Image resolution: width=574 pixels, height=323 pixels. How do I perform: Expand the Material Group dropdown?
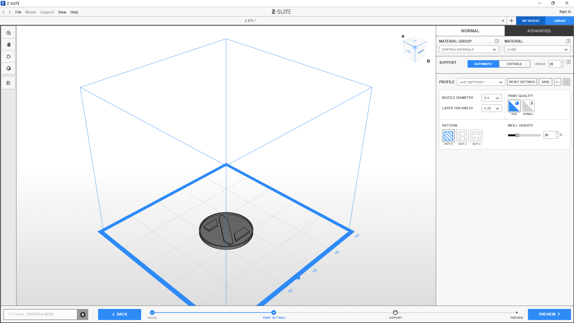[x=469, y=50]
